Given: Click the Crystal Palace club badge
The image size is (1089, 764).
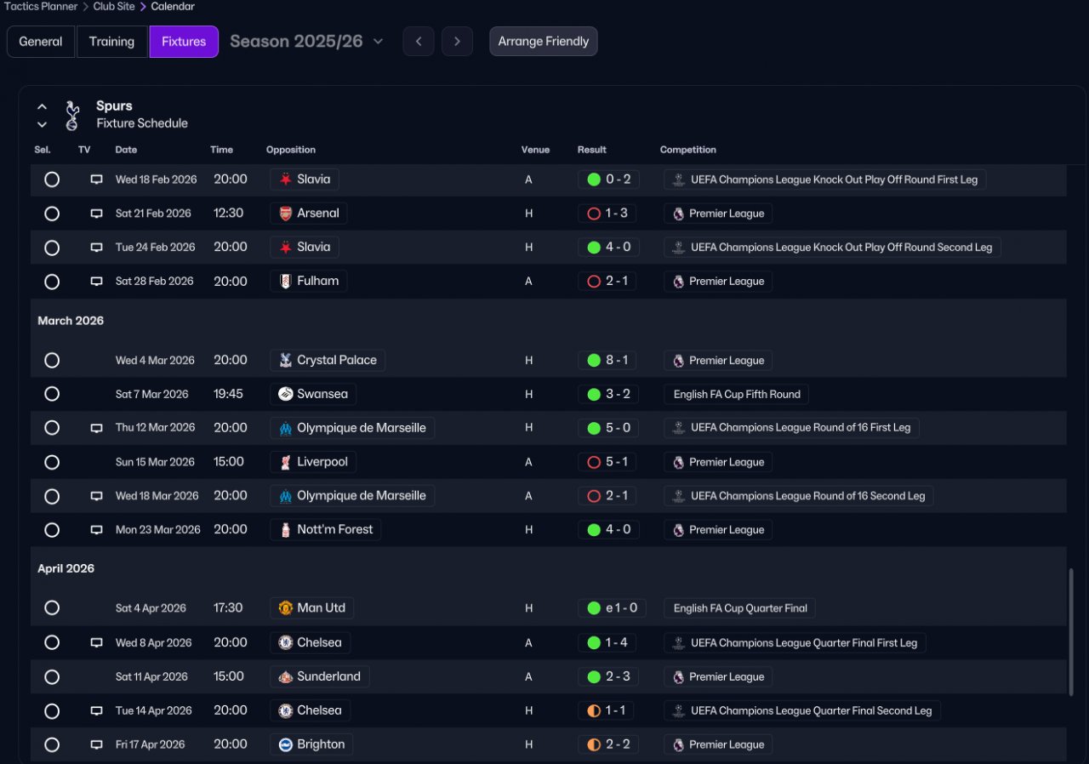Looking at the screenshot, I should click(286, 360).
